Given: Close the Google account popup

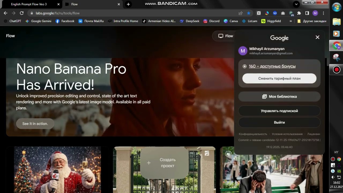Looking at the screenshot, I should pos(317,37).
